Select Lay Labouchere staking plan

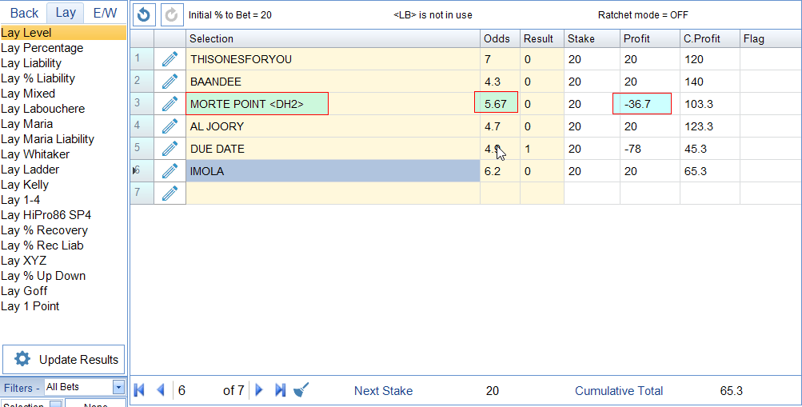click(43, 109)
